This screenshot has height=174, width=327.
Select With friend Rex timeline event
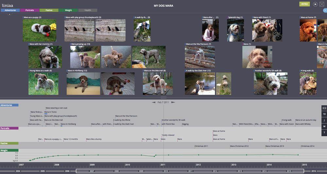[168, 124]
